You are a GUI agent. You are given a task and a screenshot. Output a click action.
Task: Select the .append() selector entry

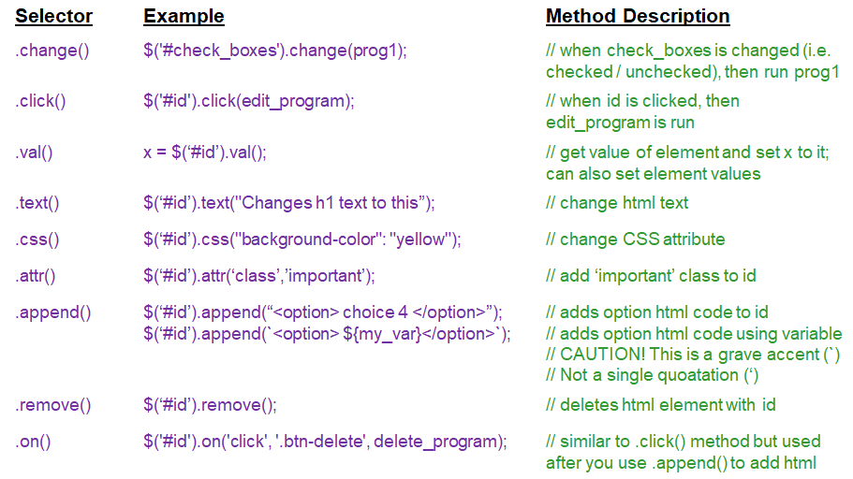click(x=52, y=312)
